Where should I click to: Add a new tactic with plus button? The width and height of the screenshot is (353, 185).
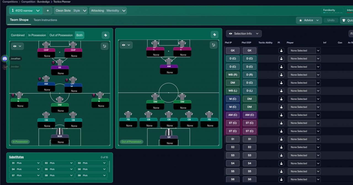tap(47, 10)
